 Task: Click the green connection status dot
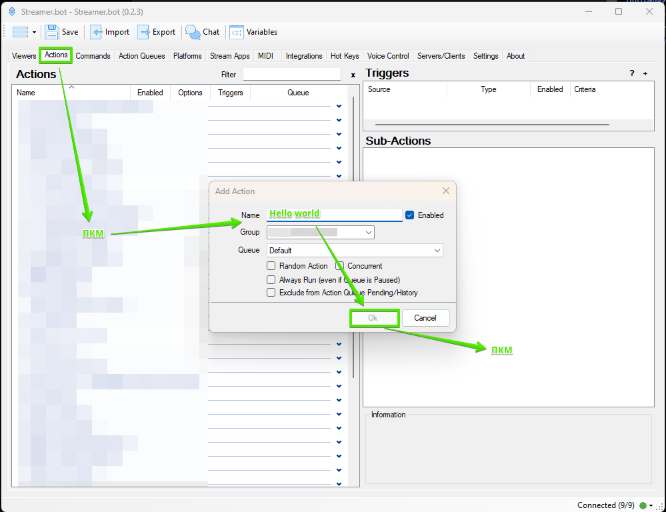point(643,505)
